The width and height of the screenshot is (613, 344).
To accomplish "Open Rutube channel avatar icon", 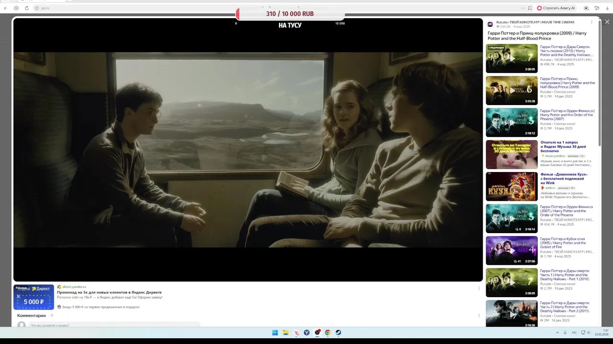I will coord(490,24).
